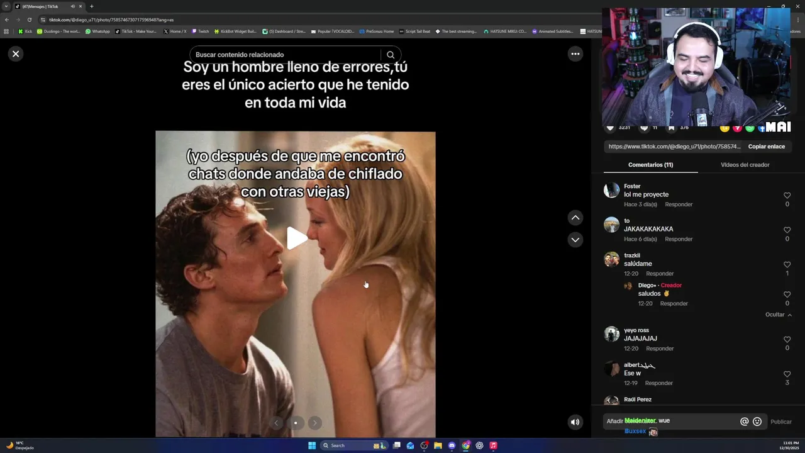Reload the page in Chrome

point(29,20)
